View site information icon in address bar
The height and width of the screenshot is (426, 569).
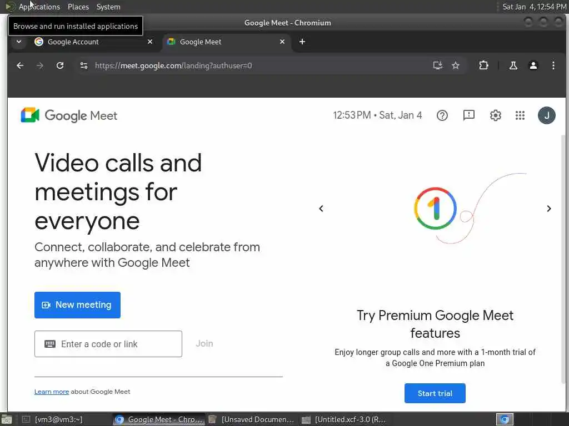84,65
